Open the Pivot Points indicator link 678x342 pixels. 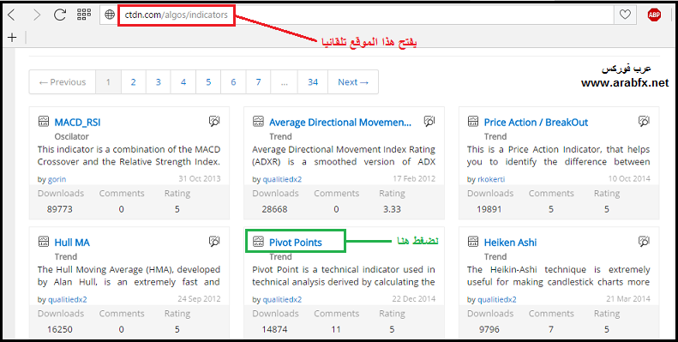pos(296,243)
